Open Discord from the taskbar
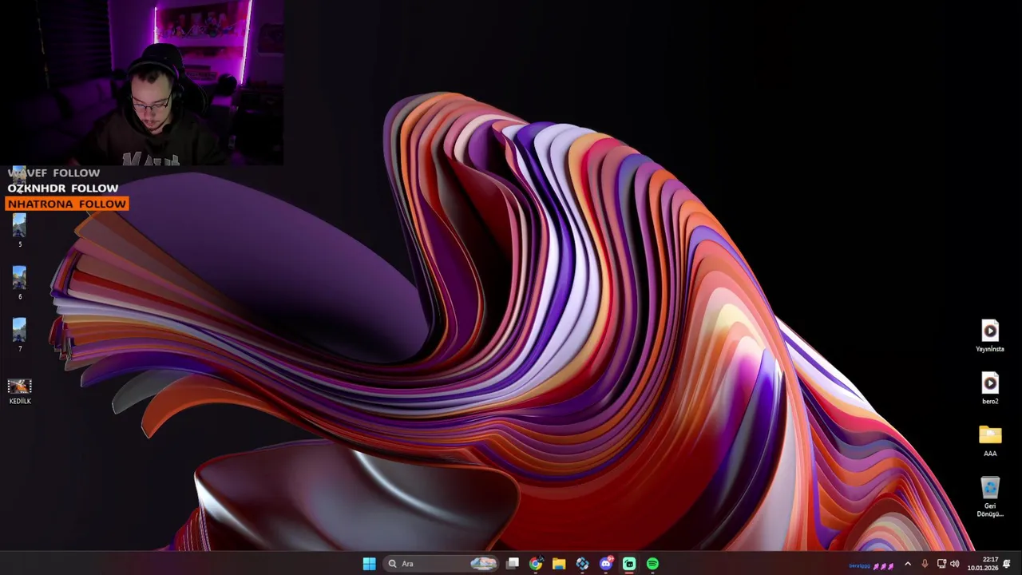Viewport: 1022px width, 575px height. [x=606, y=564]
